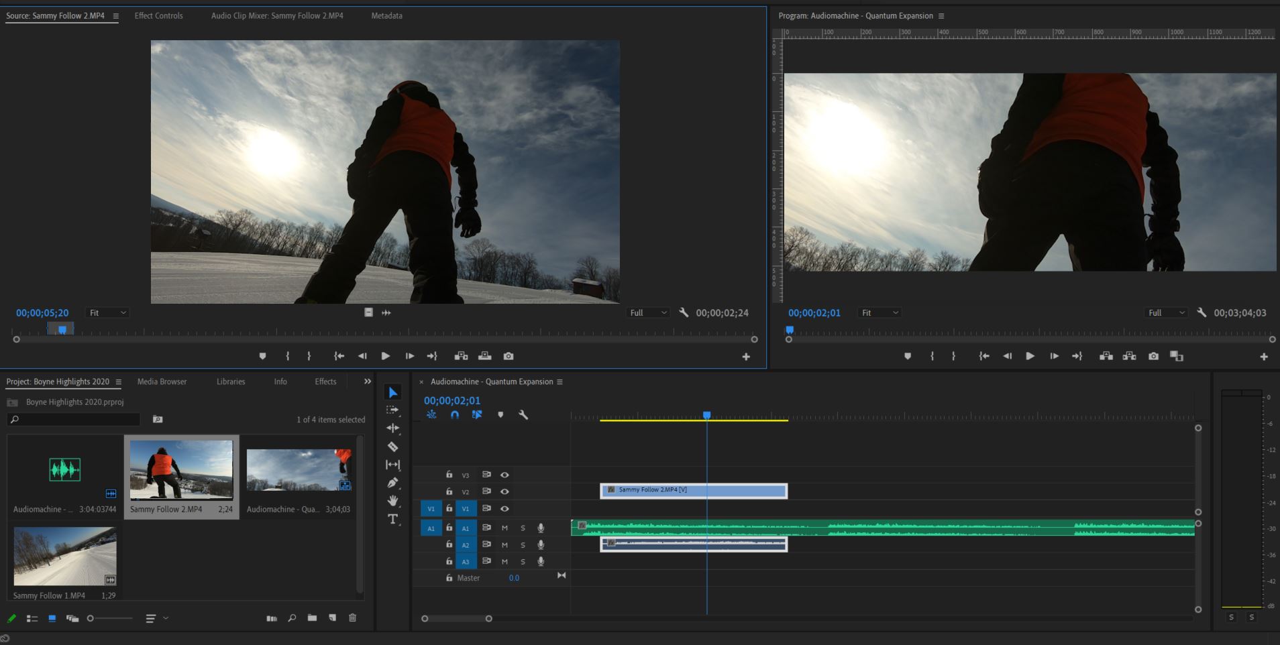This screenshot has height=645, width=1280.
Task: Click the voice-over record mic on track A1
Action: 540,528
